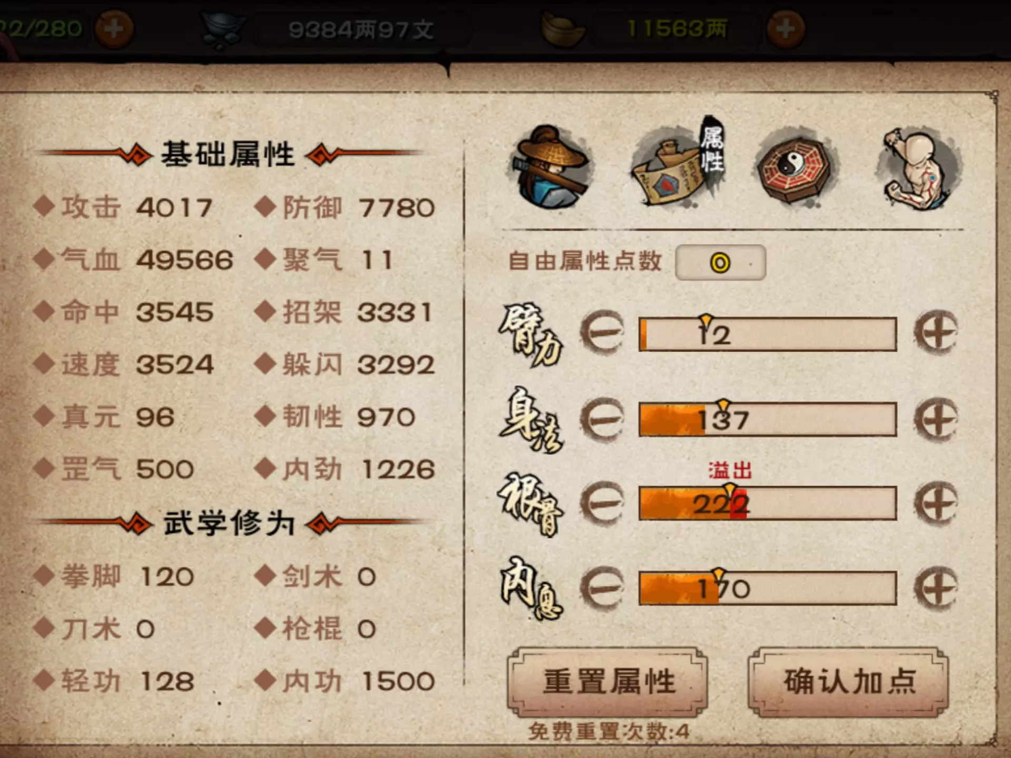Click the 身法 bar showing 137
The height and width of the screenshot is (758, 1011).
(768, 419)
